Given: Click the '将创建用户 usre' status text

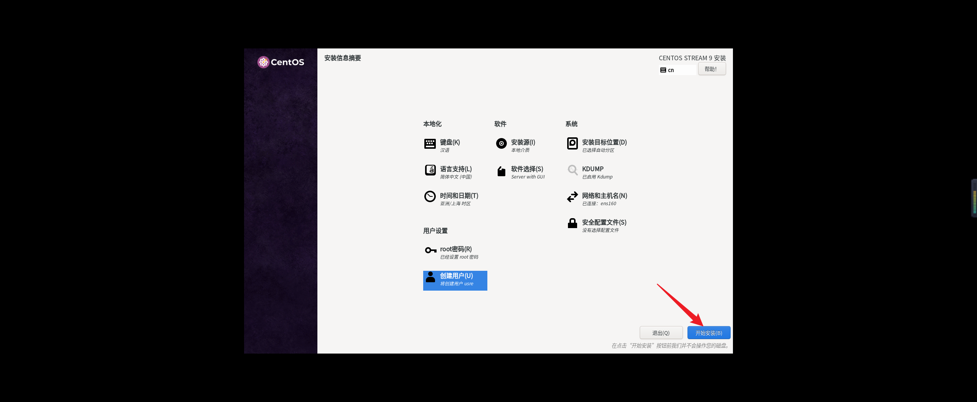Looking at the screenshot, I should (456, 284).
